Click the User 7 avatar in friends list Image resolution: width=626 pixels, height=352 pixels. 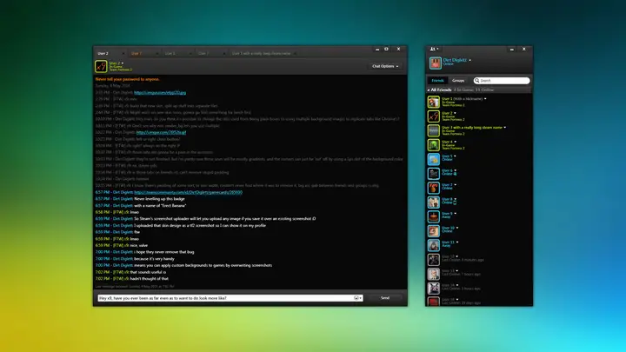[434, 188]
